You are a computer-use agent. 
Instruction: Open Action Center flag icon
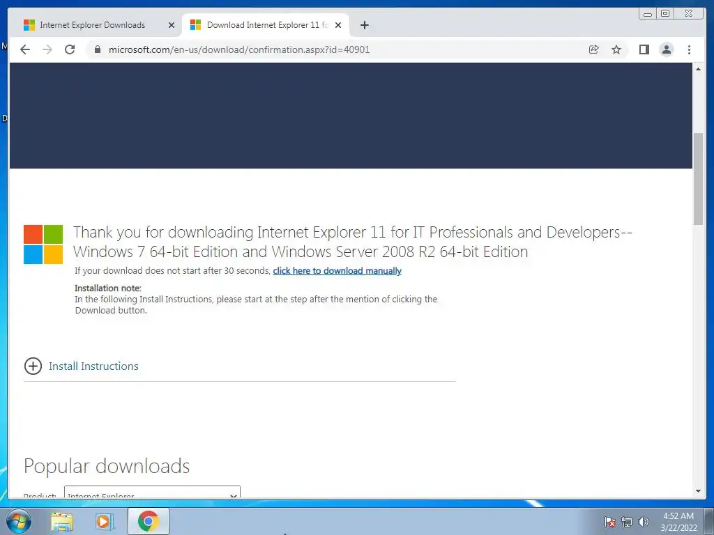pyautogui.click(x=609, y=522)
